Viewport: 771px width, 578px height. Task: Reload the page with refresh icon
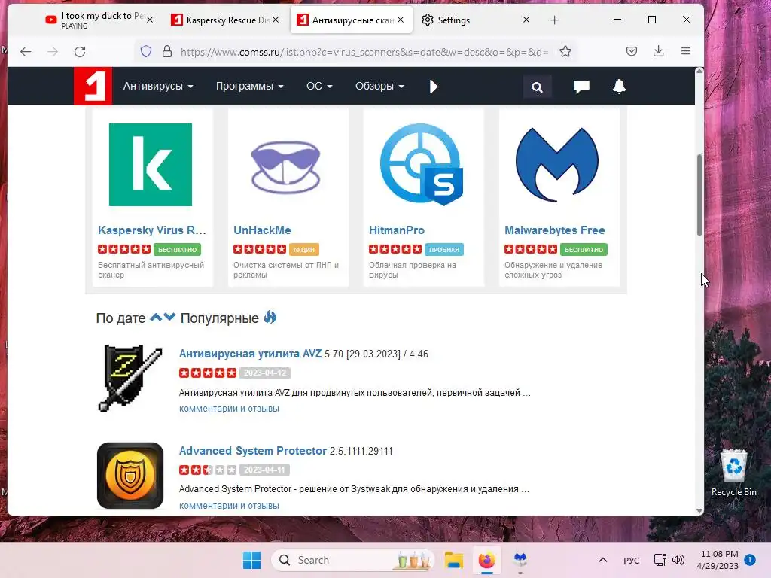coord(80,52)
